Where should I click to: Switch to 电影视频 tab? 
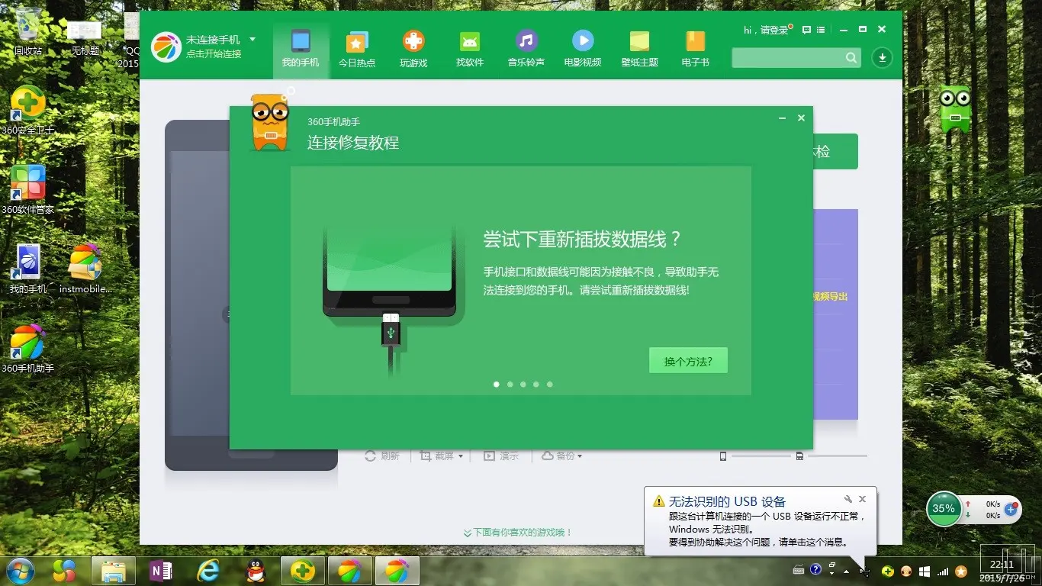pos(583,49)
